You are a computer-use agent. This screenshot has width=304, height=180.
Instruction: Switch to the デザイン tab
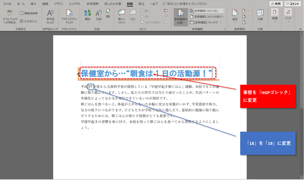[59, 4]
